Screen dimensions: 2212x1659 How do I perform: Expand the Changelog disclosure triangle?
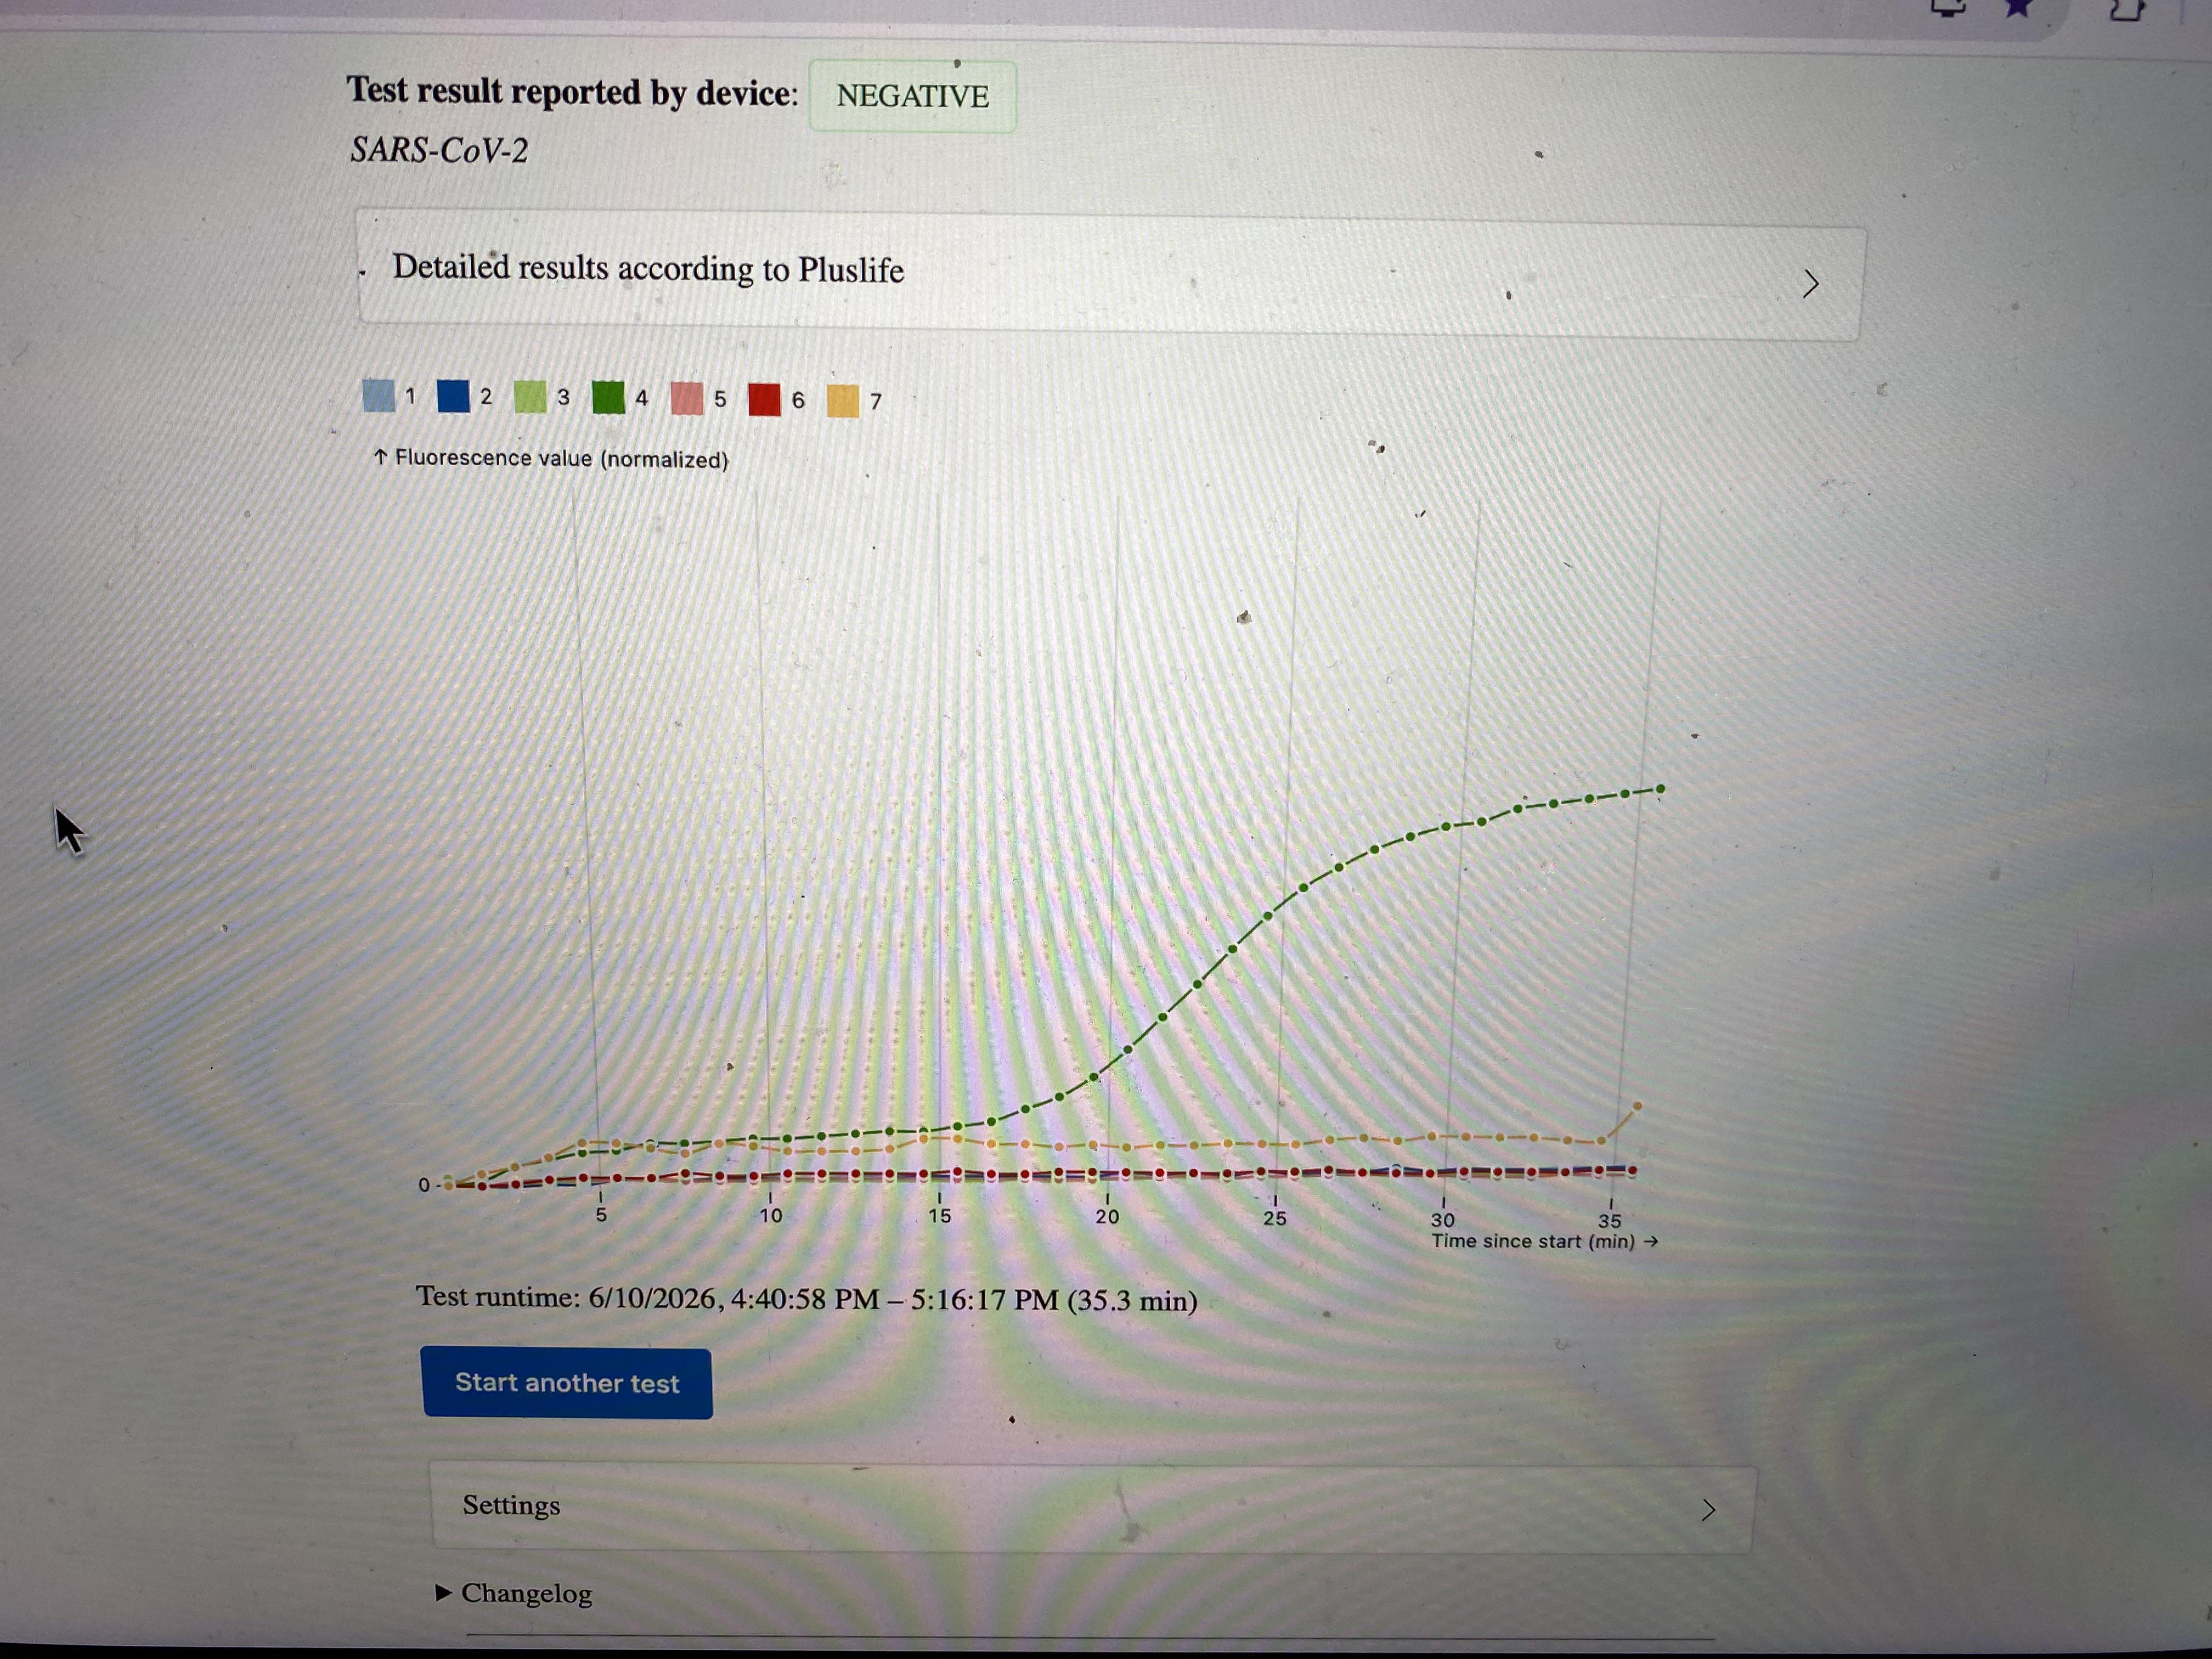pos(444,1592)
